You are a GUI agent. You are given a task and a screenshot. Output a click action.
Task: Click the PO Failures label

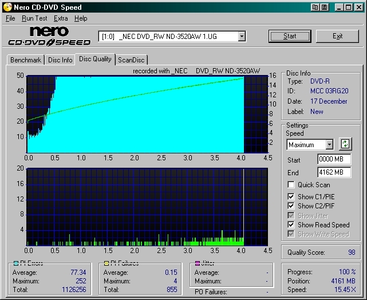coord(211,292)
